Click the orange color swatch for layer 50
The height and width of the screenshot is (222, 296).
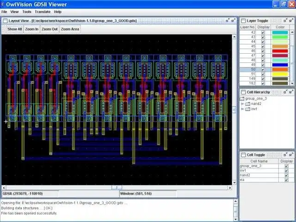pos(280,69)
